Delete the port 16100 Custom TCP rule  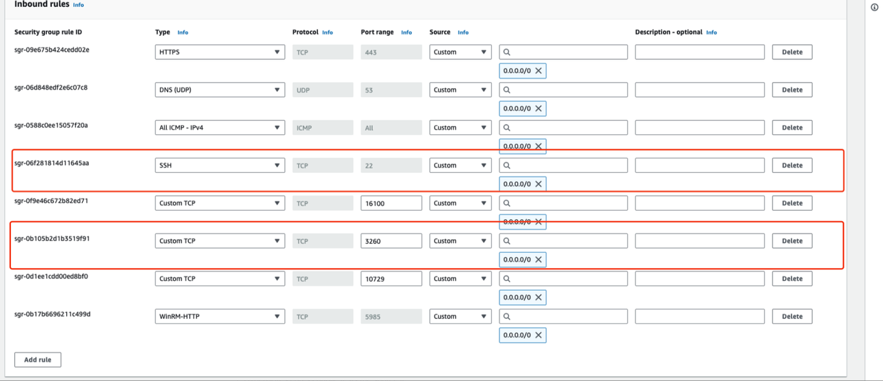tap(792, 203)
